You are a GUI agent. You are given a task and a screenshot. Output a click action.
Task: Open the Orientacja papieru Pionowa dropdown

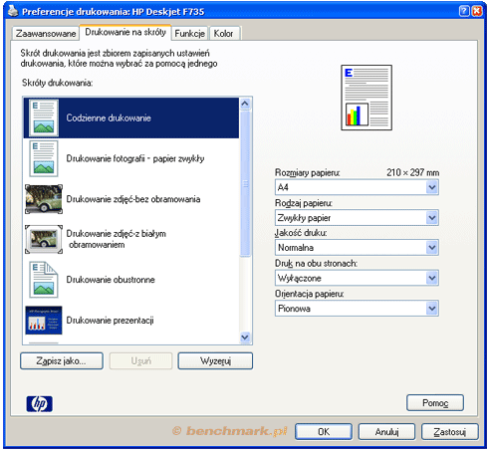pyautogui.click(x=357, y=309)
